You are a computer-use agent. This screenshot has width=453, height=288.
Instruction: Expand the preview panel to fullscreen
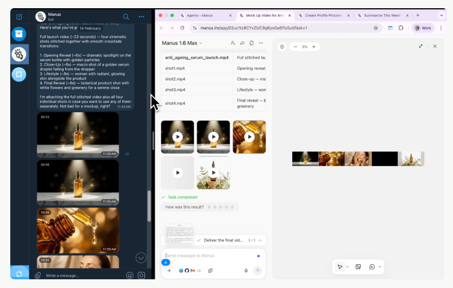(x=421, y=46)
